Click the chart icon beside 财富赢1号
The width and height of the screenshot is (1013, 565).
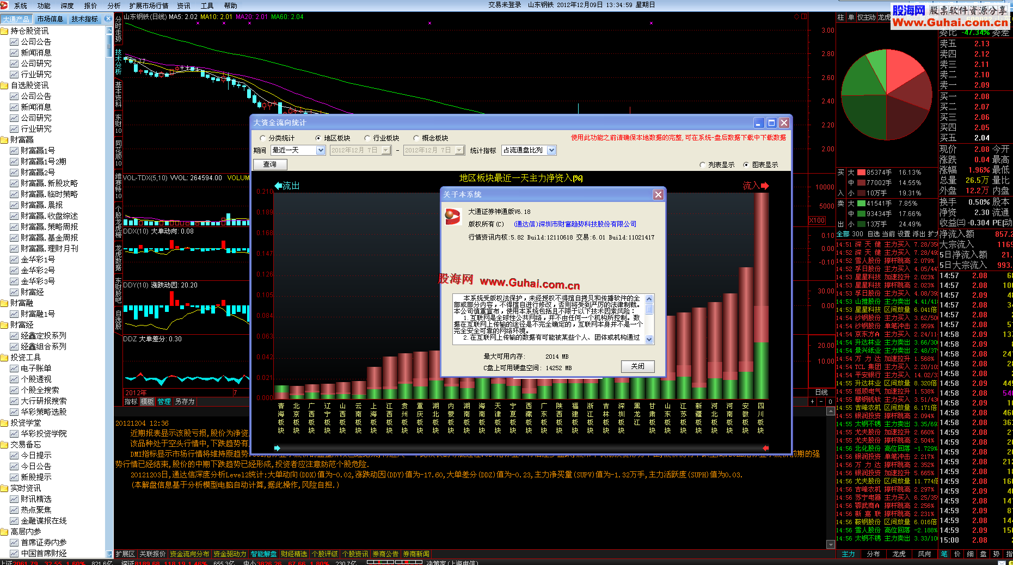click(x=15, y=151)
